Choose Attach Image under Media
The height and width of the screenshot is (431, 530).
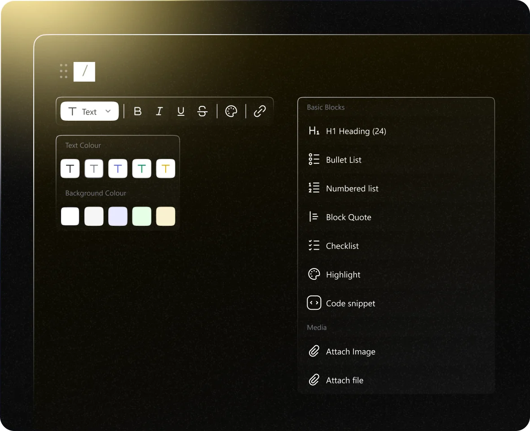click(350, 352)
